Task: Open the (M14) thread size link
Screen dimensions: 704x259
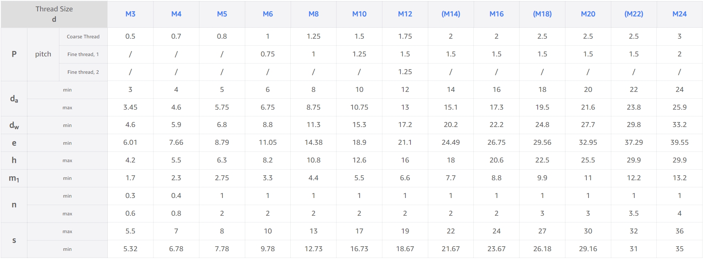Action: pyautogui.click(x=451, y=14)
